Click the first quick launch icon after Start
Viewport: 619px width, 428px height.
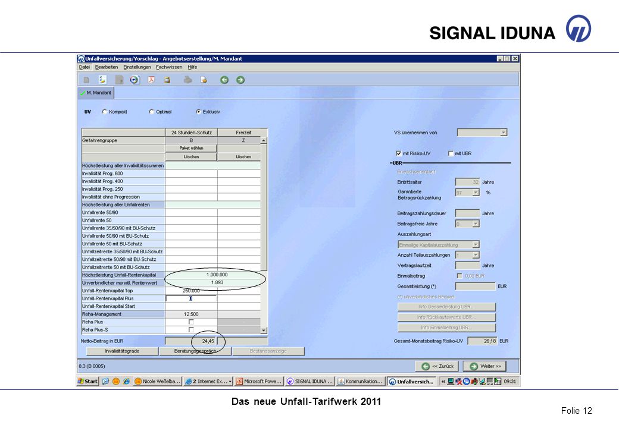click(x=105, y=381)
